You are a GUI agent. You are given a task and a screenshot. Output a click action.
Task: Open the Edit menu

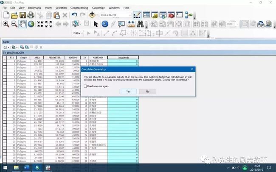click(x=12, y=8)
